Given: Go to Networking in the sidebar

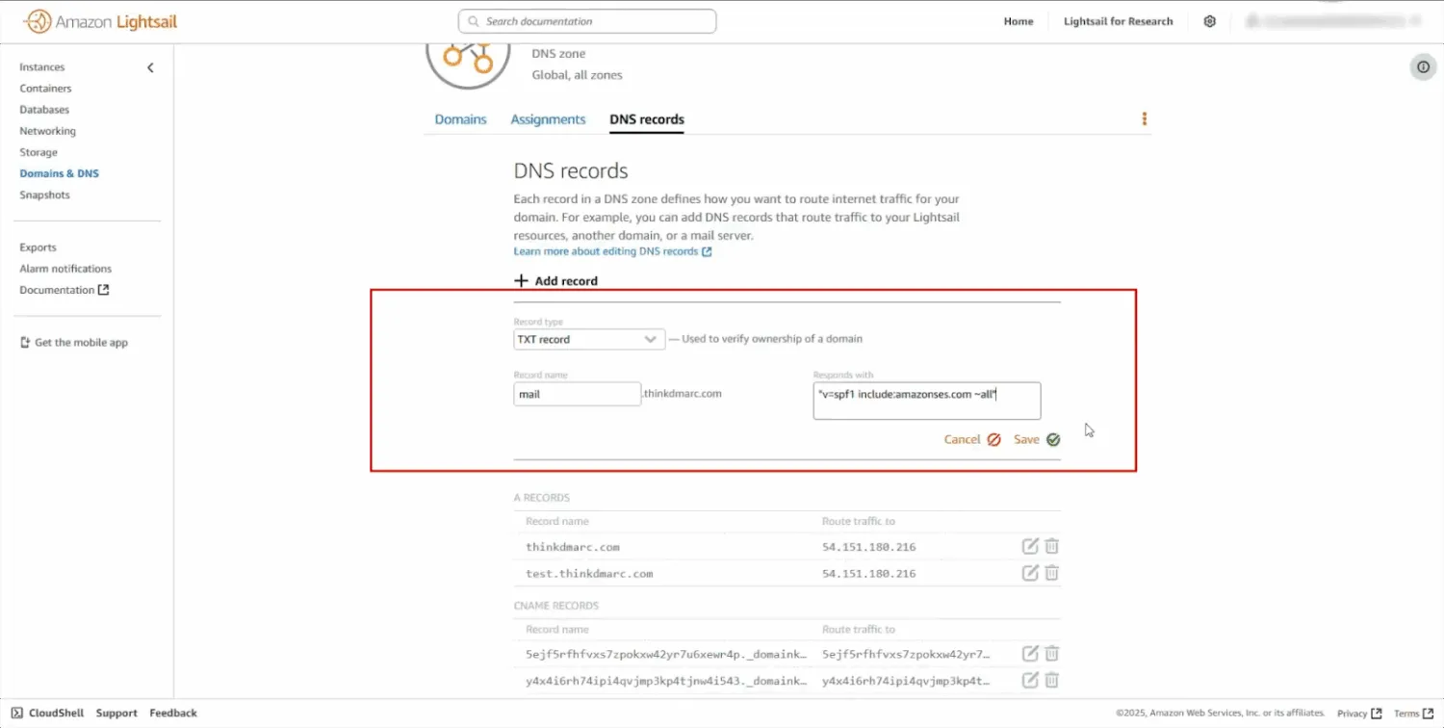Looking at the screenshot, I should [47, 131].
